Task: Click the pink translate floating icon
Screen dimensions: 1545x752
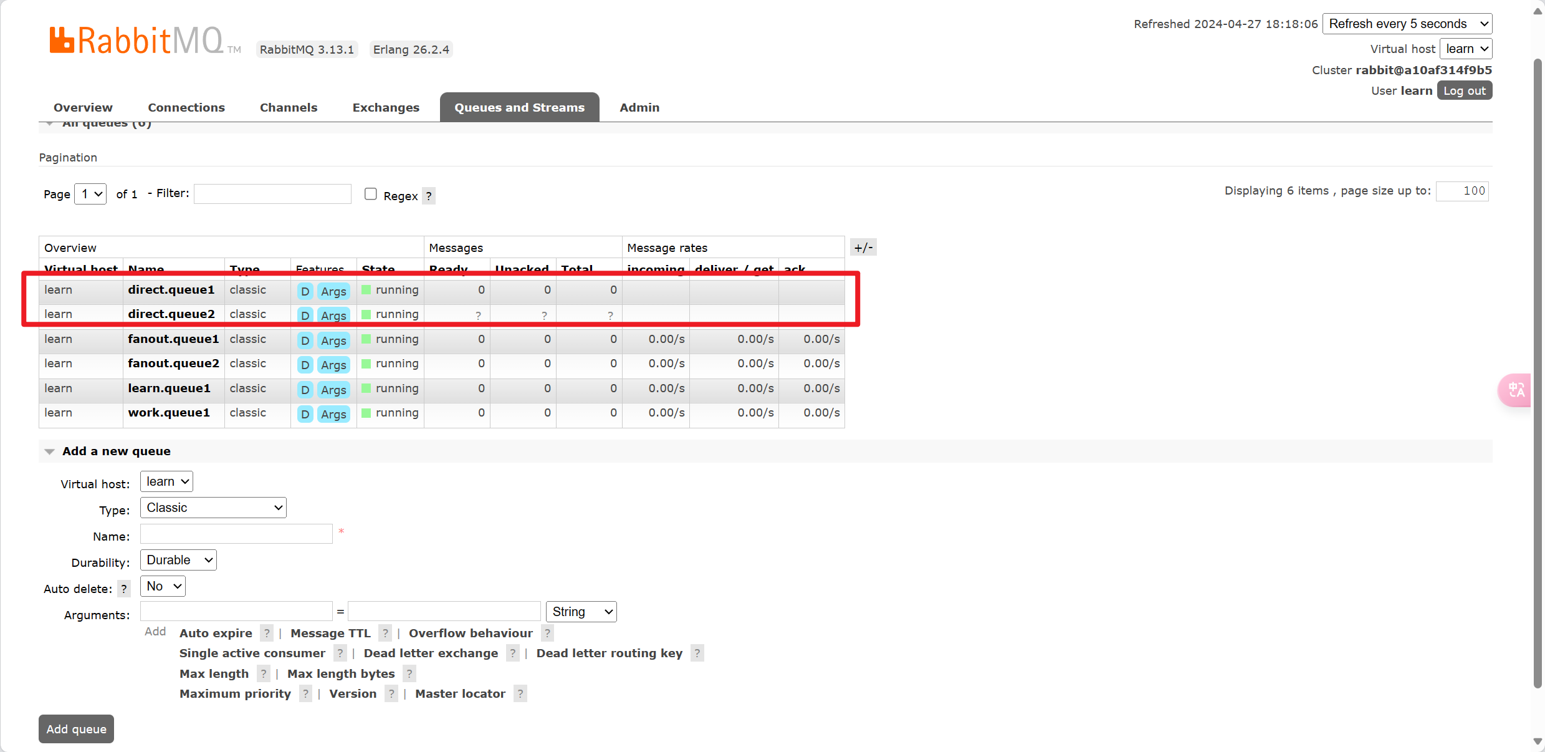Action: click(1516, 390)
